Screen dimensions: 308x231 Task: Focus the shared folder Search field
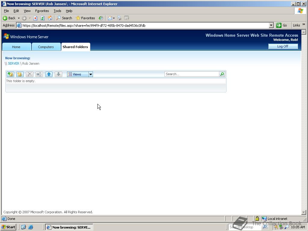(192, 74)
